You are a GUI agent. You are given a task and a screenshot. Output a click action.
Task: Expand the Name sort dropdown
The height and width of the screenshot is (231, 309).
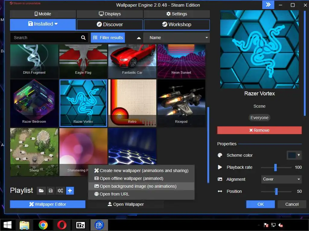(x=177, y=38)
